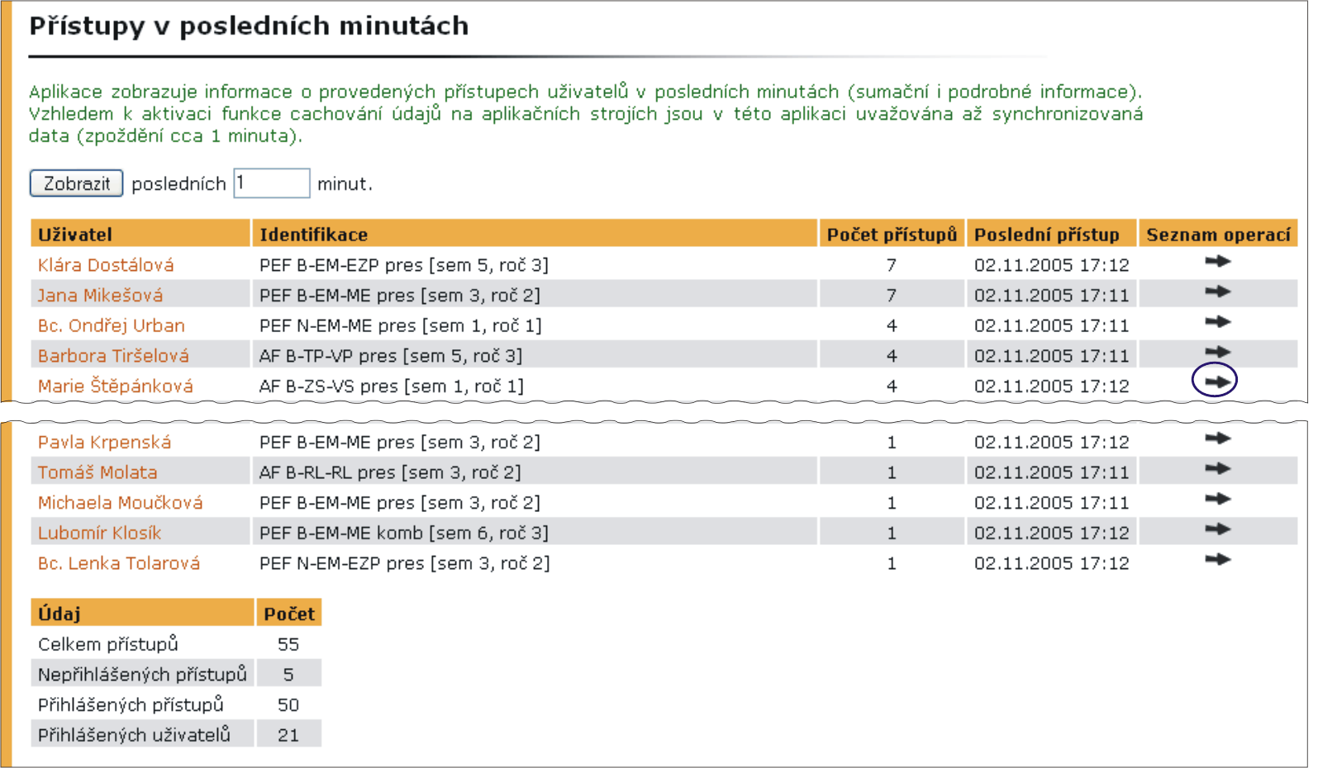This screenshot has height=768, width=1318.
Task: Click the Nepřihlášených přístupů row label
Action: point(142,675)
